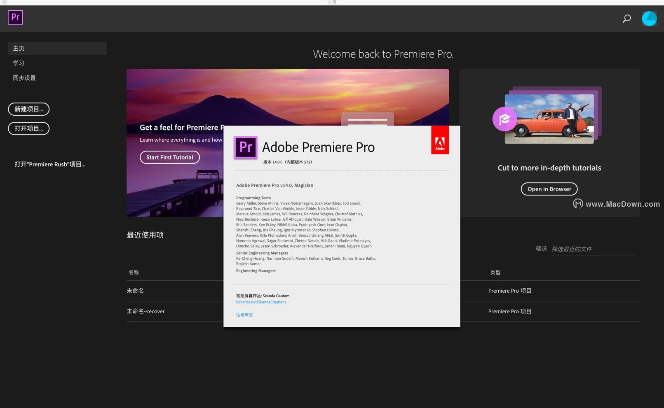
Task: Click the 新建项目 button
Action: [28, 109]
